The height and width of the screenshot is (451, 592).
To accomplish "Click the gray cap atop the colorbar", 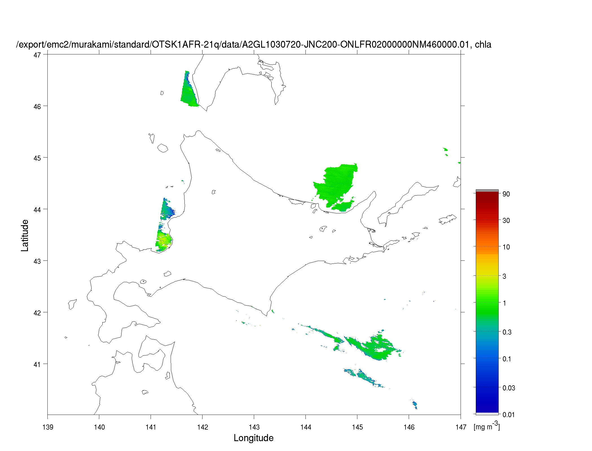I will click(x=487, y=191).
